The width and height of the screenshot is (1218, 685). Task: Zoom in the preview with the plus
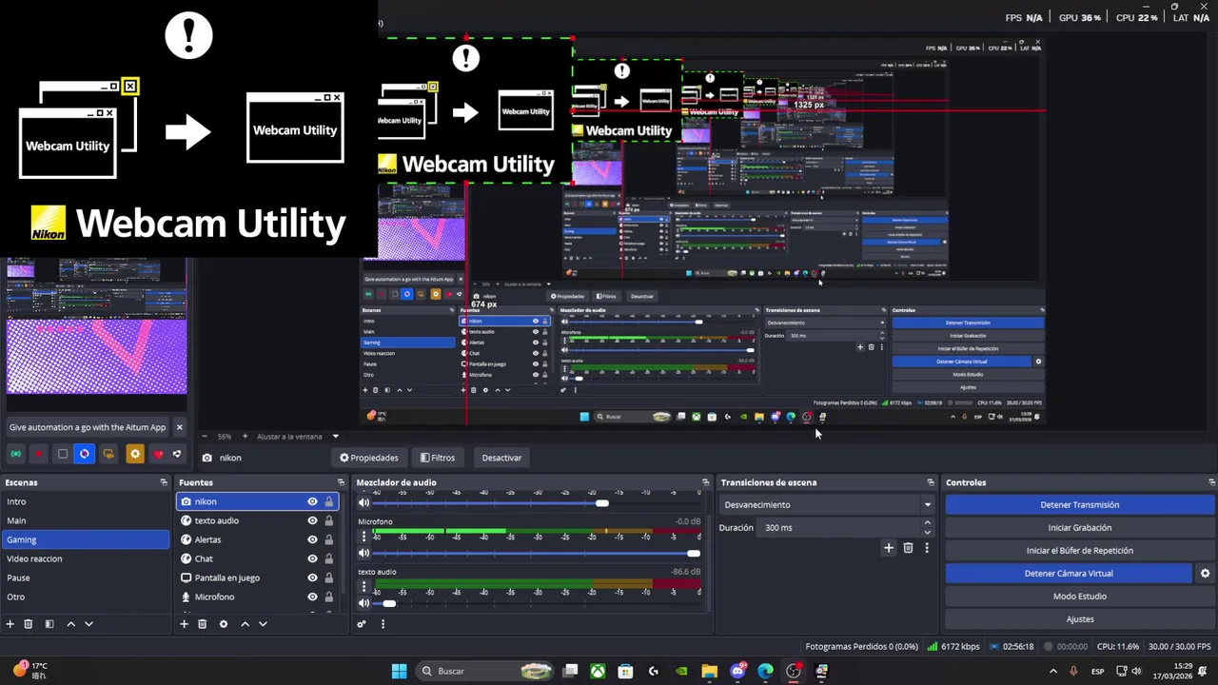tap(245, 436)
